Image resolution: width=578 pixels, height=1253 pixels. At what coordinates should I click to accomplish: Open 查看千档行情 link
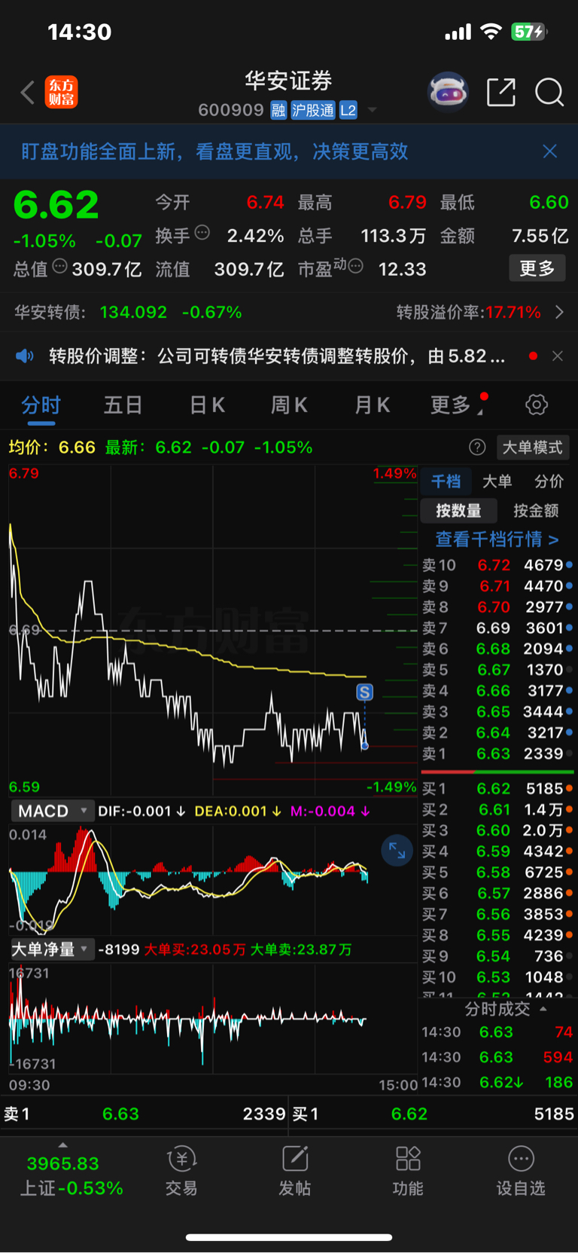point(497,539)
